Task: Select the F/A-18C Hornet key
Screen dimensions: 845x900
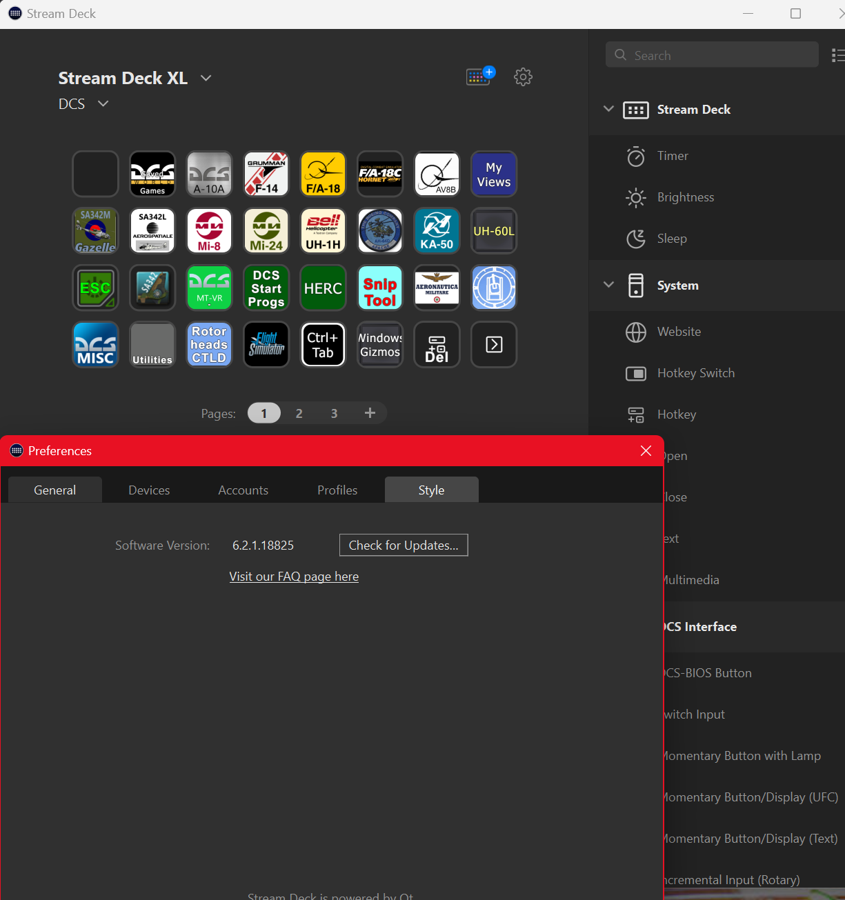Action: pos(380,174)
